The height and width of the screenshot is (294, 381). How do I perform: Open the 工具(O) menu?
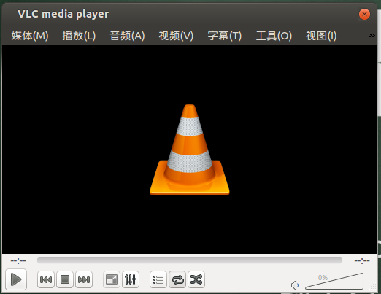[x=274, y=36]
